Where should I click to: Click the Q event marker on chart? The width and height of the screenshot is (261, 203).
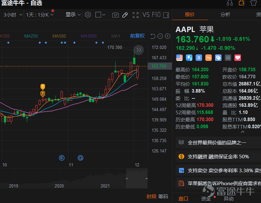point(80,158)
